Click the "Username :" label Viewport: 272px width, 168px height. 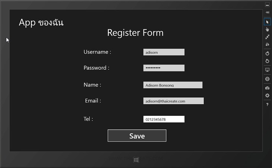click(x=97, y=52)
